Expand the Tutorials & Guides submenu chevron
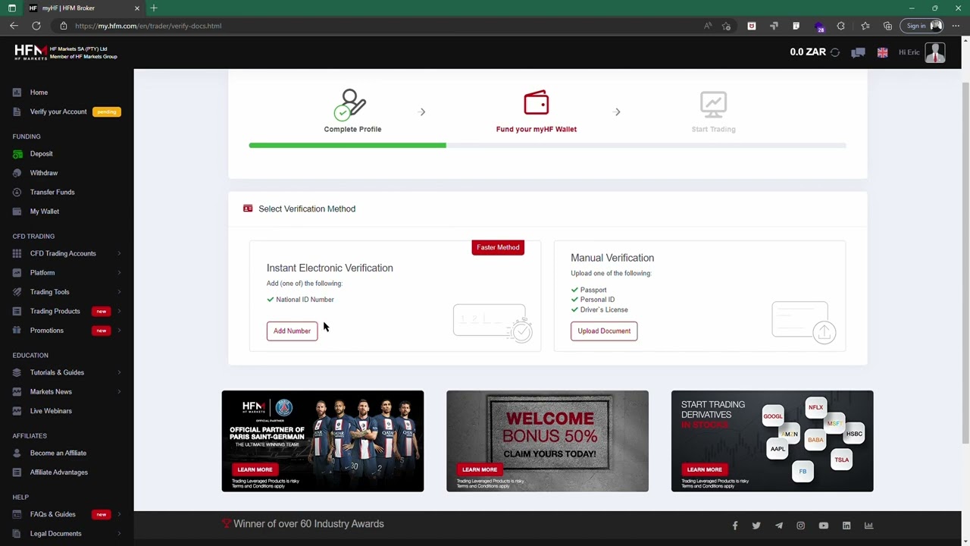The height and width of the screenshot is (546, 970). (x=119, y=372)
